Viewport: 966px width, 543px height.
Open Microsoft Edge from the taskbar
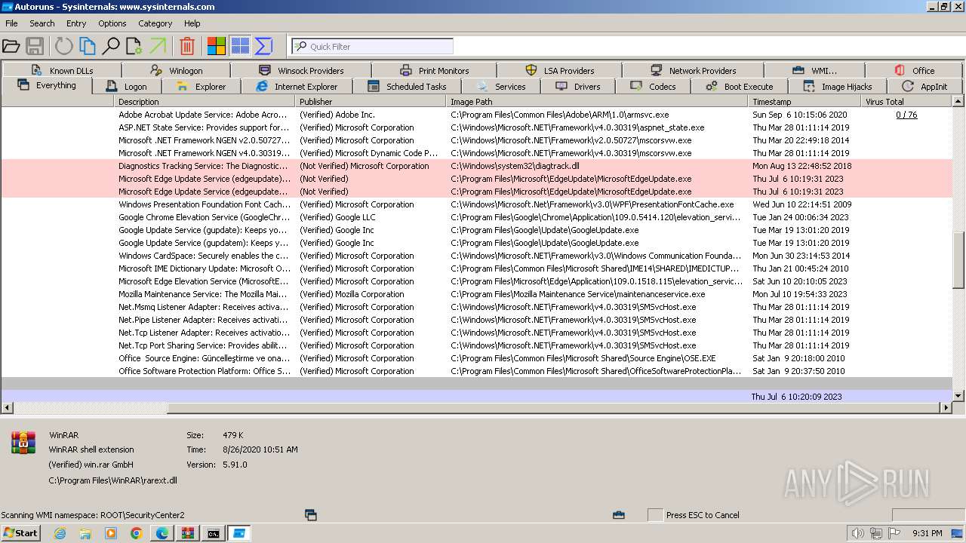[x=162, y=533]
